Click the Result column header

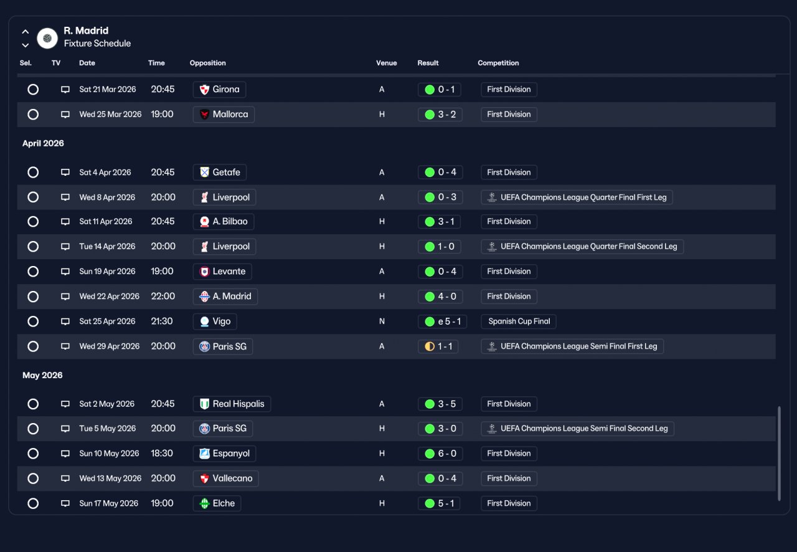pos(428,63)
